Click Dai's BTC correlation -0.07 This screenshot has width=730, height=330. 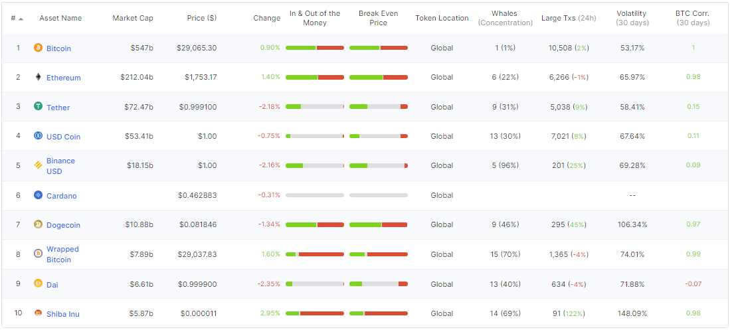coord(693,284)
